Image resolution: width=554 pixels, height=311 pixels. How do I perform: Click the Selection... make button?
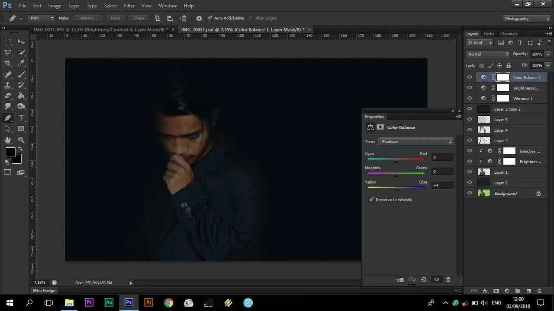tap(88, 18)
